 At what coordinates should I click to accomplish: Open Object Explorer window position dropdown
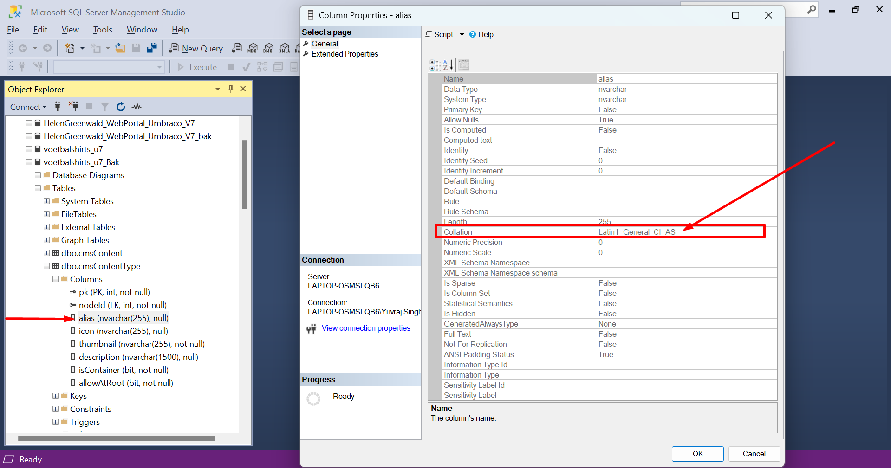tap(218, 89)
